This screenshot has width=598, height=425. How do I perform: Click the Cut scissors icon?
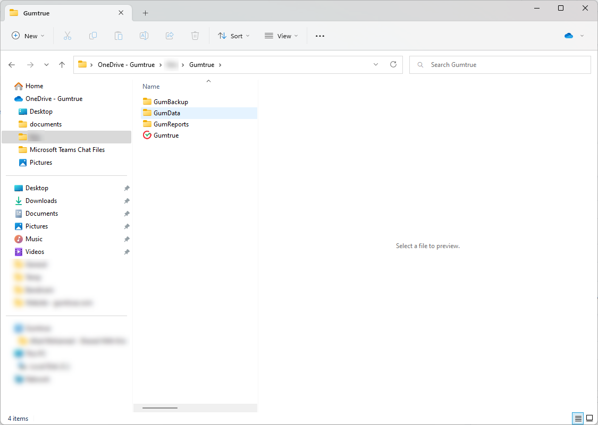coord(68,36)
